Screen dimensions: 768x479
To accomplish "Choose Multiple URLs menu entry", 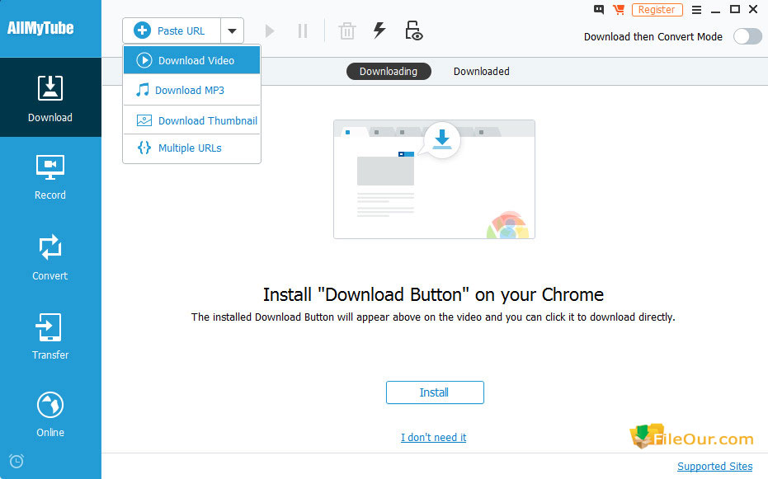I will (191, 148).
